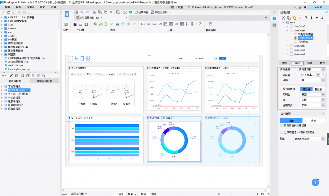Switch data filter to 系列 toggle
Screen dimensions: 329x196
314,121
